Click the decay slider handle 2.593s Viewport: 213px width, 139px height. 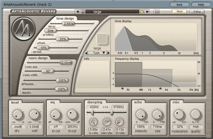pyautogui.click(x=69, y=24)
